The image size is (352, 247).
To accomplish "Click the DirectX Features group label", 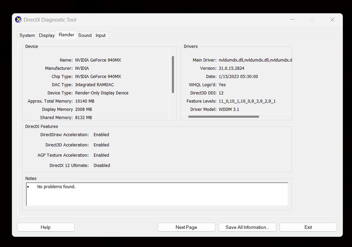I will click(x=42, y=126).
